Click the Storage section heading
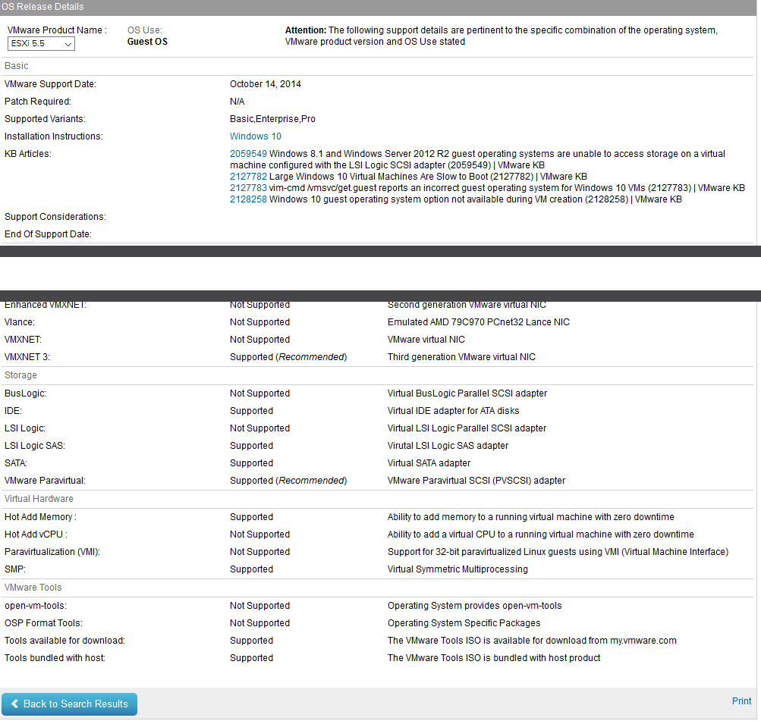 click(x=20, y=375)
